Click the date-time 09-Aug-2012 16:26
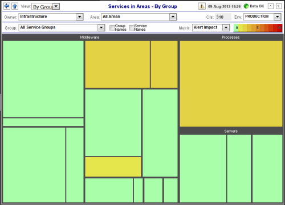Viewport: 285px width, 205px height. [x=224, y=6]
